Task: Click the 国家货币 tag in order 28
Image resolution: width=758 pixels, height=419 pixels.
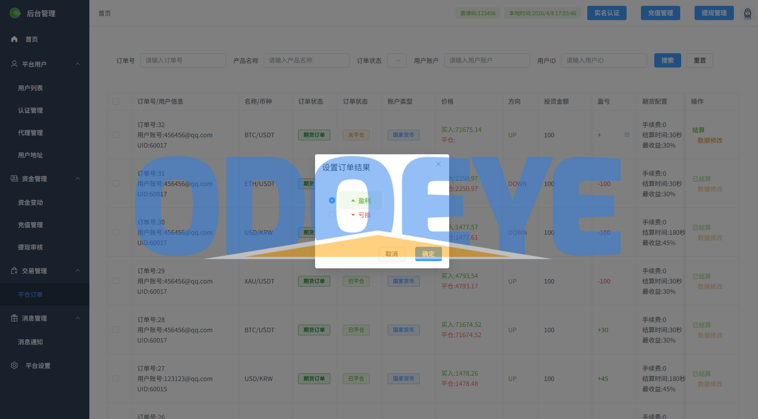Action: (x=404, y=330)
